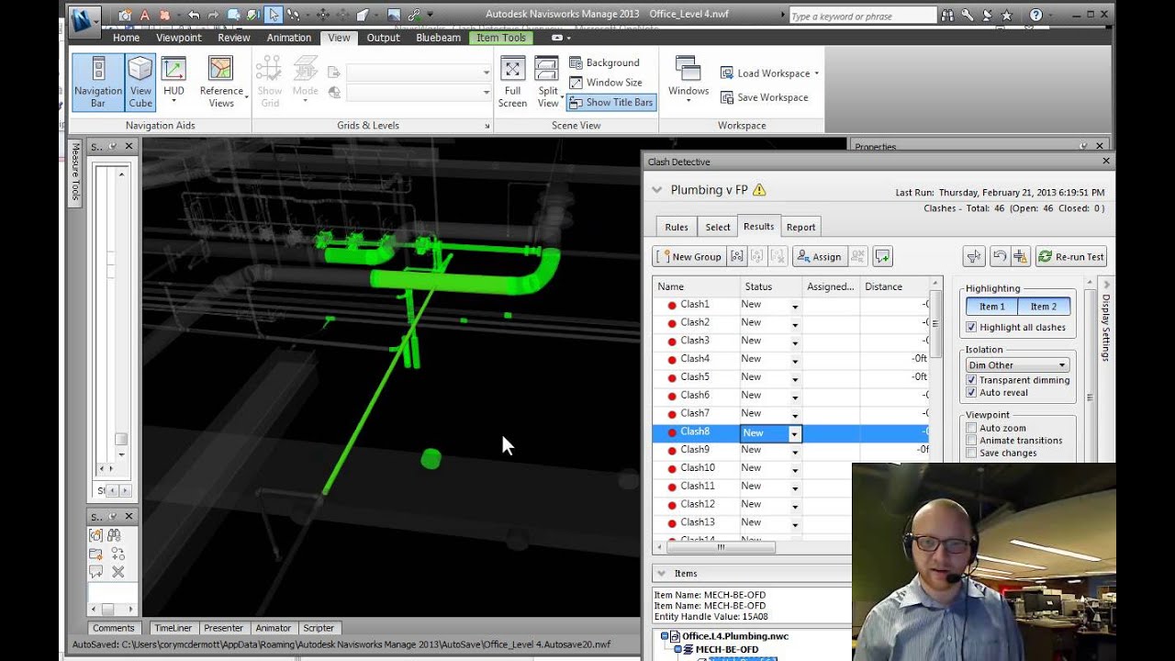Select the Clash5 row
Viewport: 1175px width, 661px height.
pos(790,377)
